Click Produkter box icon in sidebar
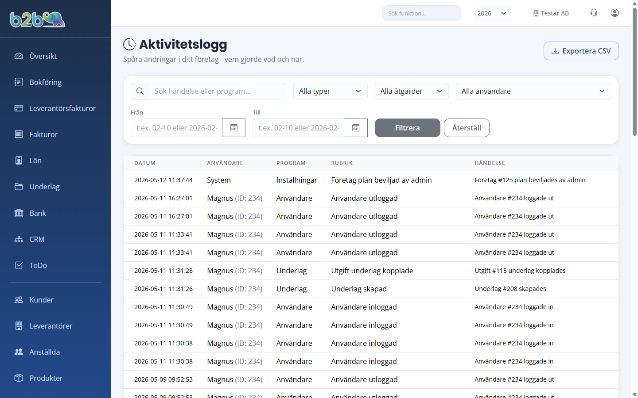 tap(19, 378)
